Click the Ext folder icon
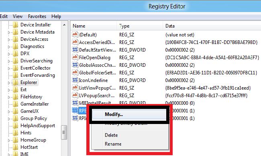The width and height of the screenshot is (261, 156). [x=16, y=90]
